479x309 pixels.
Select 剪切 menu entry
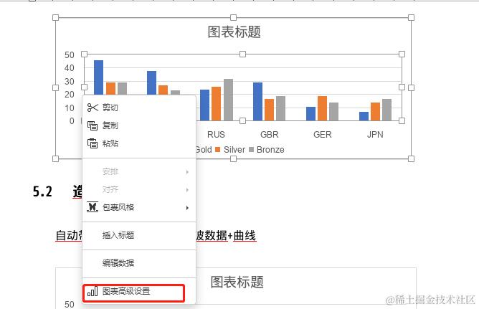[139, 108]
